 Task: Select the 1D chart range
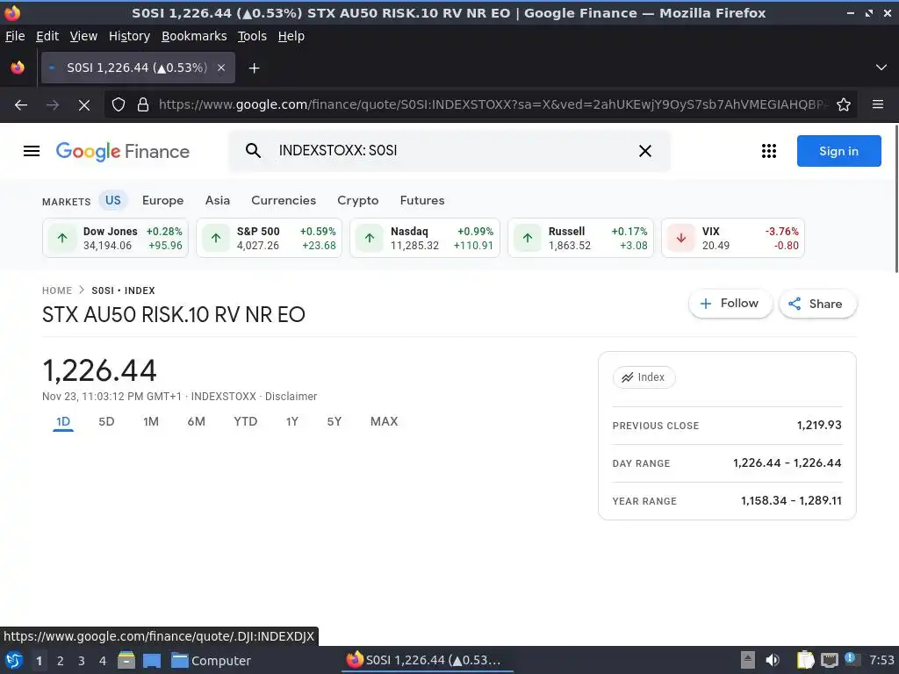click(x=63, y=422)
